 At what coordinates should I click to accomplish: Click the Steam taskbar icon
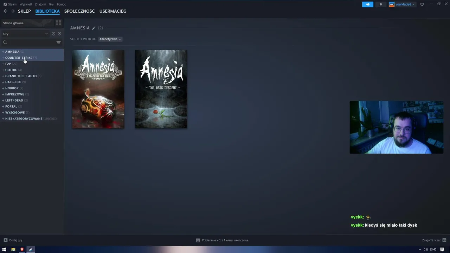tap(30, 249)
